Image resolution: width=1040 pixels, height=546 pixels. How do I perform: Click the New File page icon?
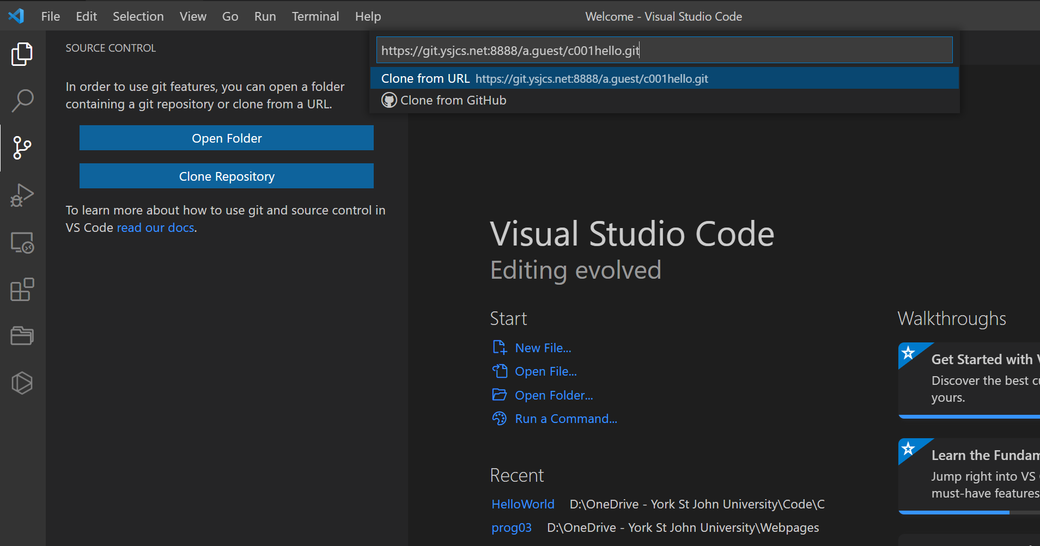[500, 347]
